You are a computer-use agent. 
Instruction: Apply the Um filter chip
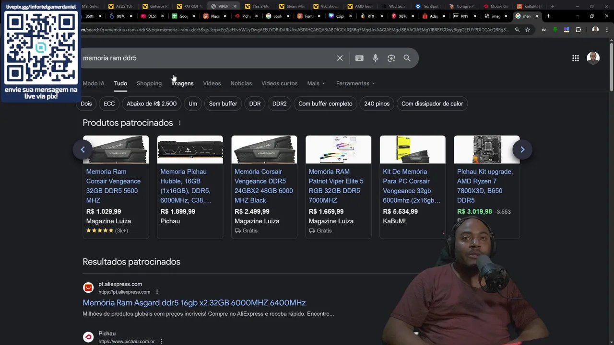pyautogui.click(x=193, y=103)
